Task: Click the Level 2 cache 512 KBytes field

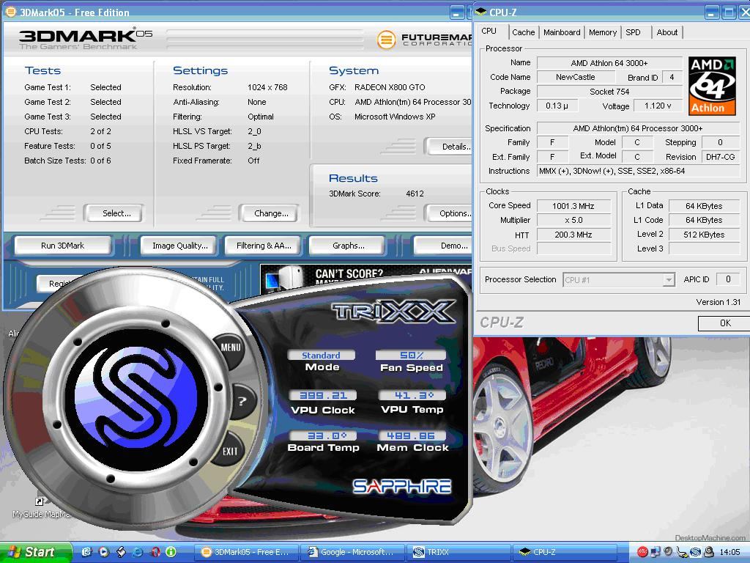Action: coord(704,235)
